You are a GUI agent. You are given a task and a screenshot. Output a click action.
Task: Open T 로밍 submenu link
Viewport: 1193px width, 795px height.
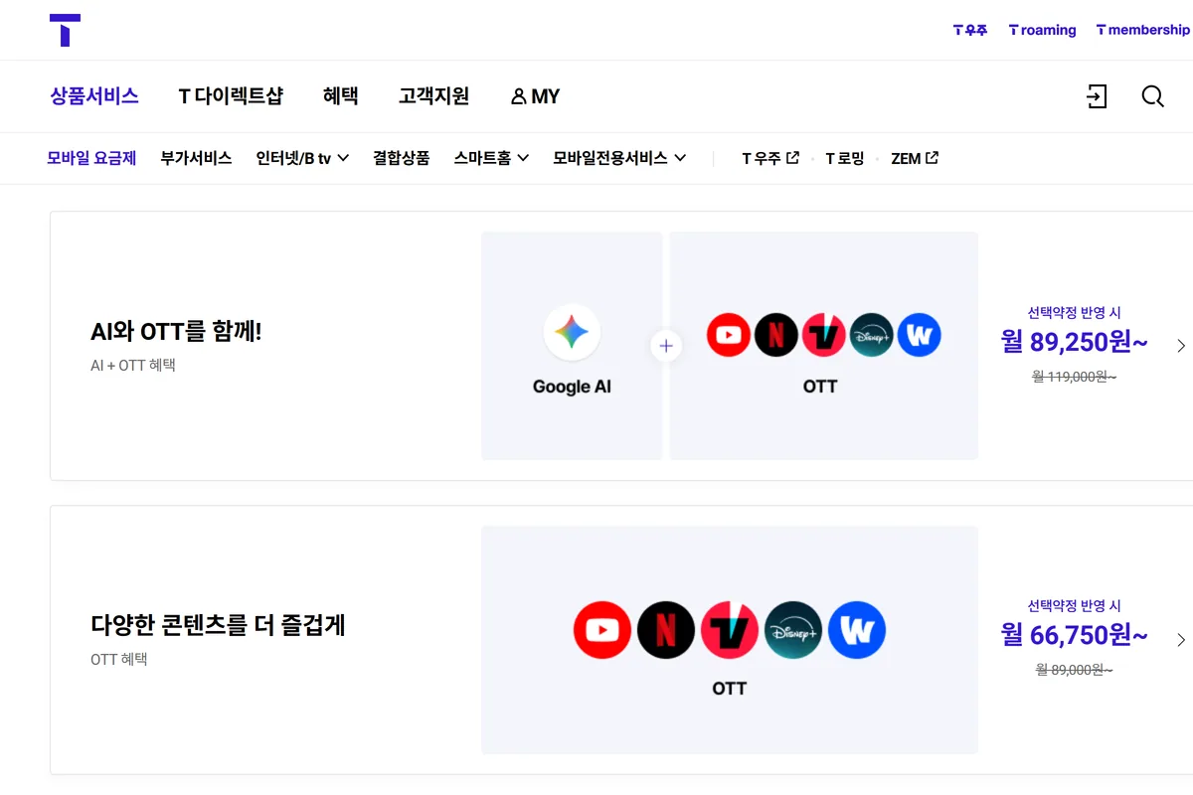(845, 158)
